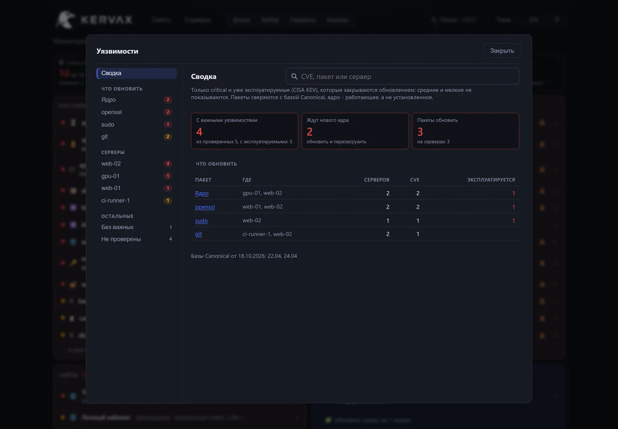Select server gpu-01 in the sidebar
Image resolution: width=618 pixels, height=429 pixels.
(x=137, y=176)
